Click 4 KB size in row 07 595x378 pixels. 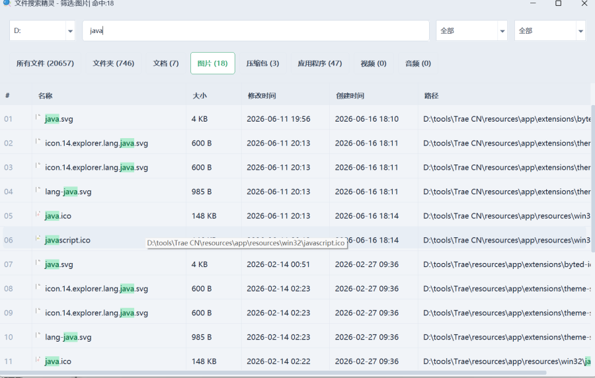point(200,264)
